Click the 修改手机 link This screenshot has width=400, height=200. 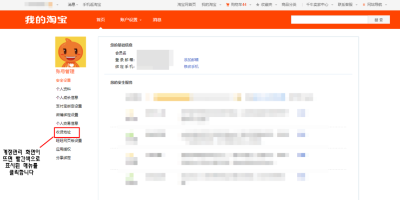tap(191, 66)
